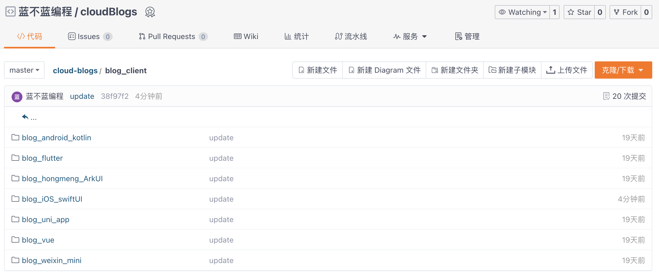Open the blog_iOS_swiftUI folder
Viewport: 659px width, 273px height.
(x=52, y=199)
